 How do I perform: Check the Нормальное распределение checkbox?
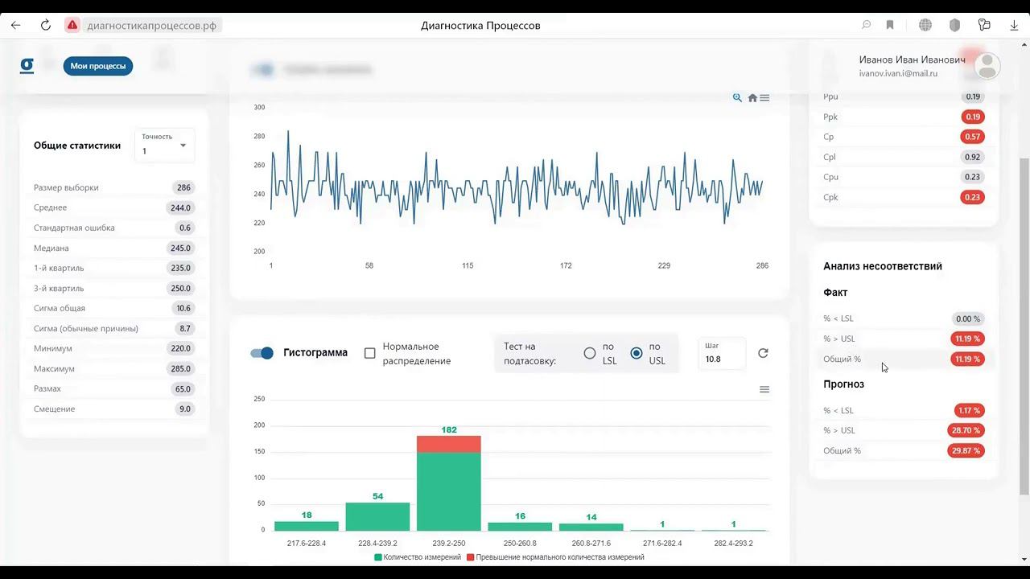(370, 353)
